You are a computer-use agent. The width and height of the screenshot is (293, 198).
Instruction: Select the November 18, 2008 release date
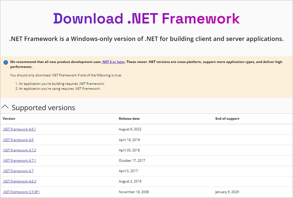click(134, 192)
